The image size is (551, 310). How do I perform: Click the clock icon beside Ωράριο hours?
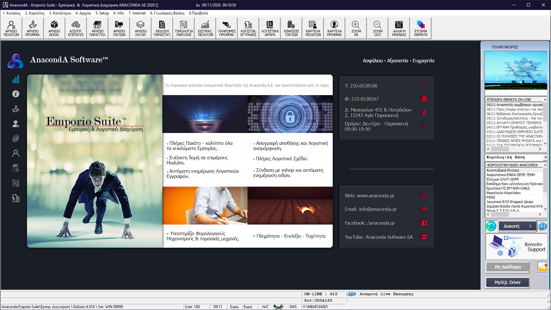coord(424,126)
